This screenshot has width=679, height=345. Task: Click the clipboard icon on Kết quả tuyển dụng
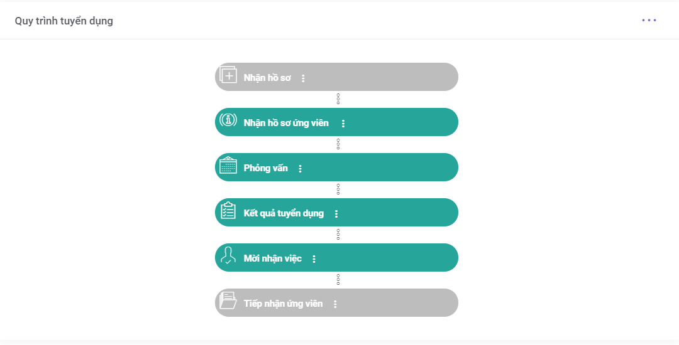coord(228,210)
